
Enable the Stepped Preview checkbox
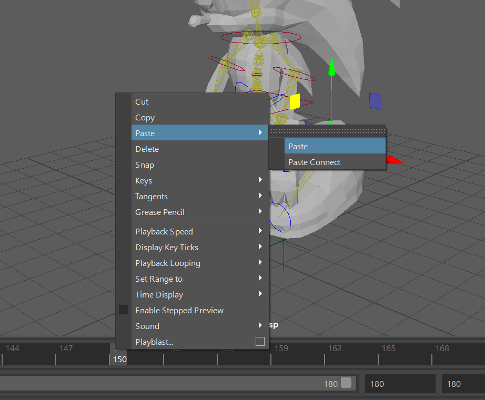tap(124, 310)
